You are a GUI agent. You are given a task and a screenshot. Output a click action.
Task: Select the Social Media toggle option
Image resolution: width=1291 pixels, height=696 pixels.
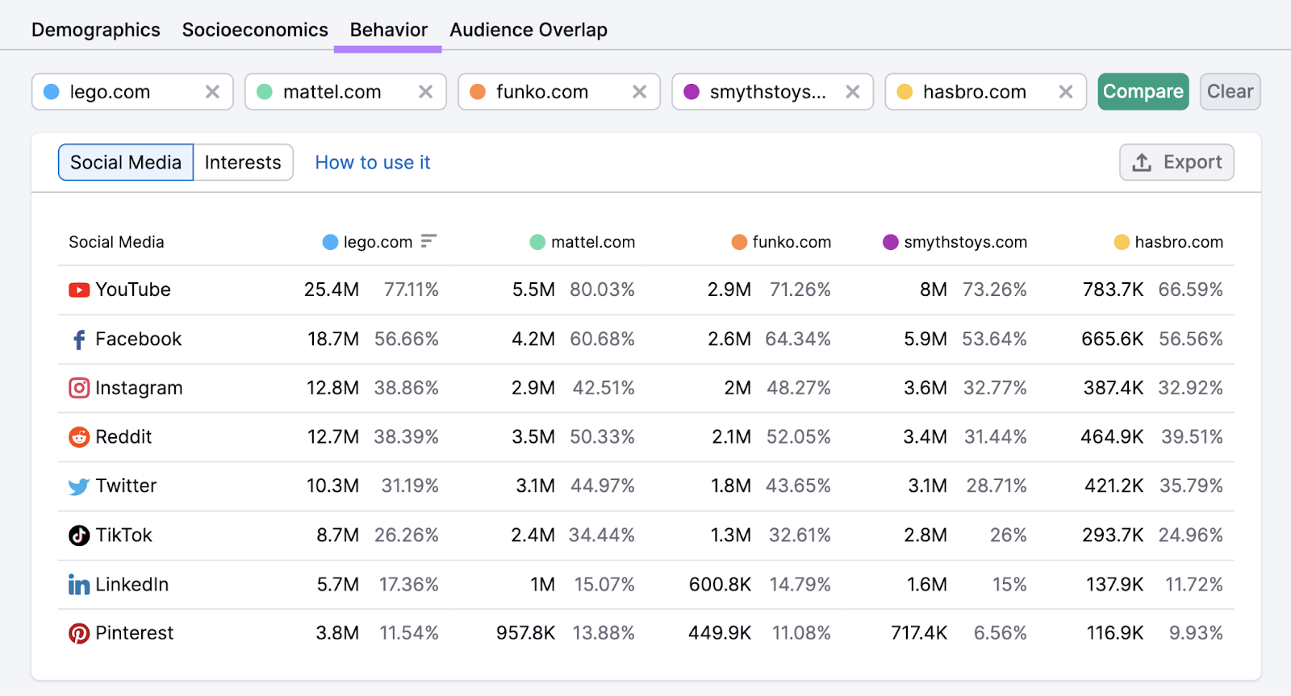(x=126, y=162)
